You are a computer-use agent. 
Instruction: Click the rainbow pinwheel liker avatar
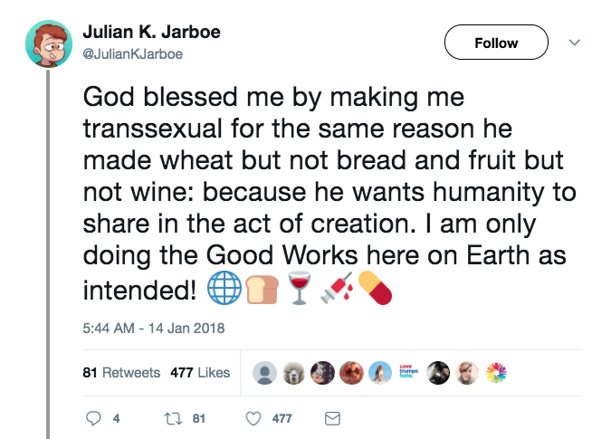(x=498, y=373)
